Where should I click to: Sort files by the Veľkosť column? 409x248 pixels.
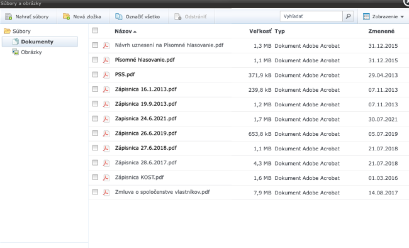(x=261, y=31)
